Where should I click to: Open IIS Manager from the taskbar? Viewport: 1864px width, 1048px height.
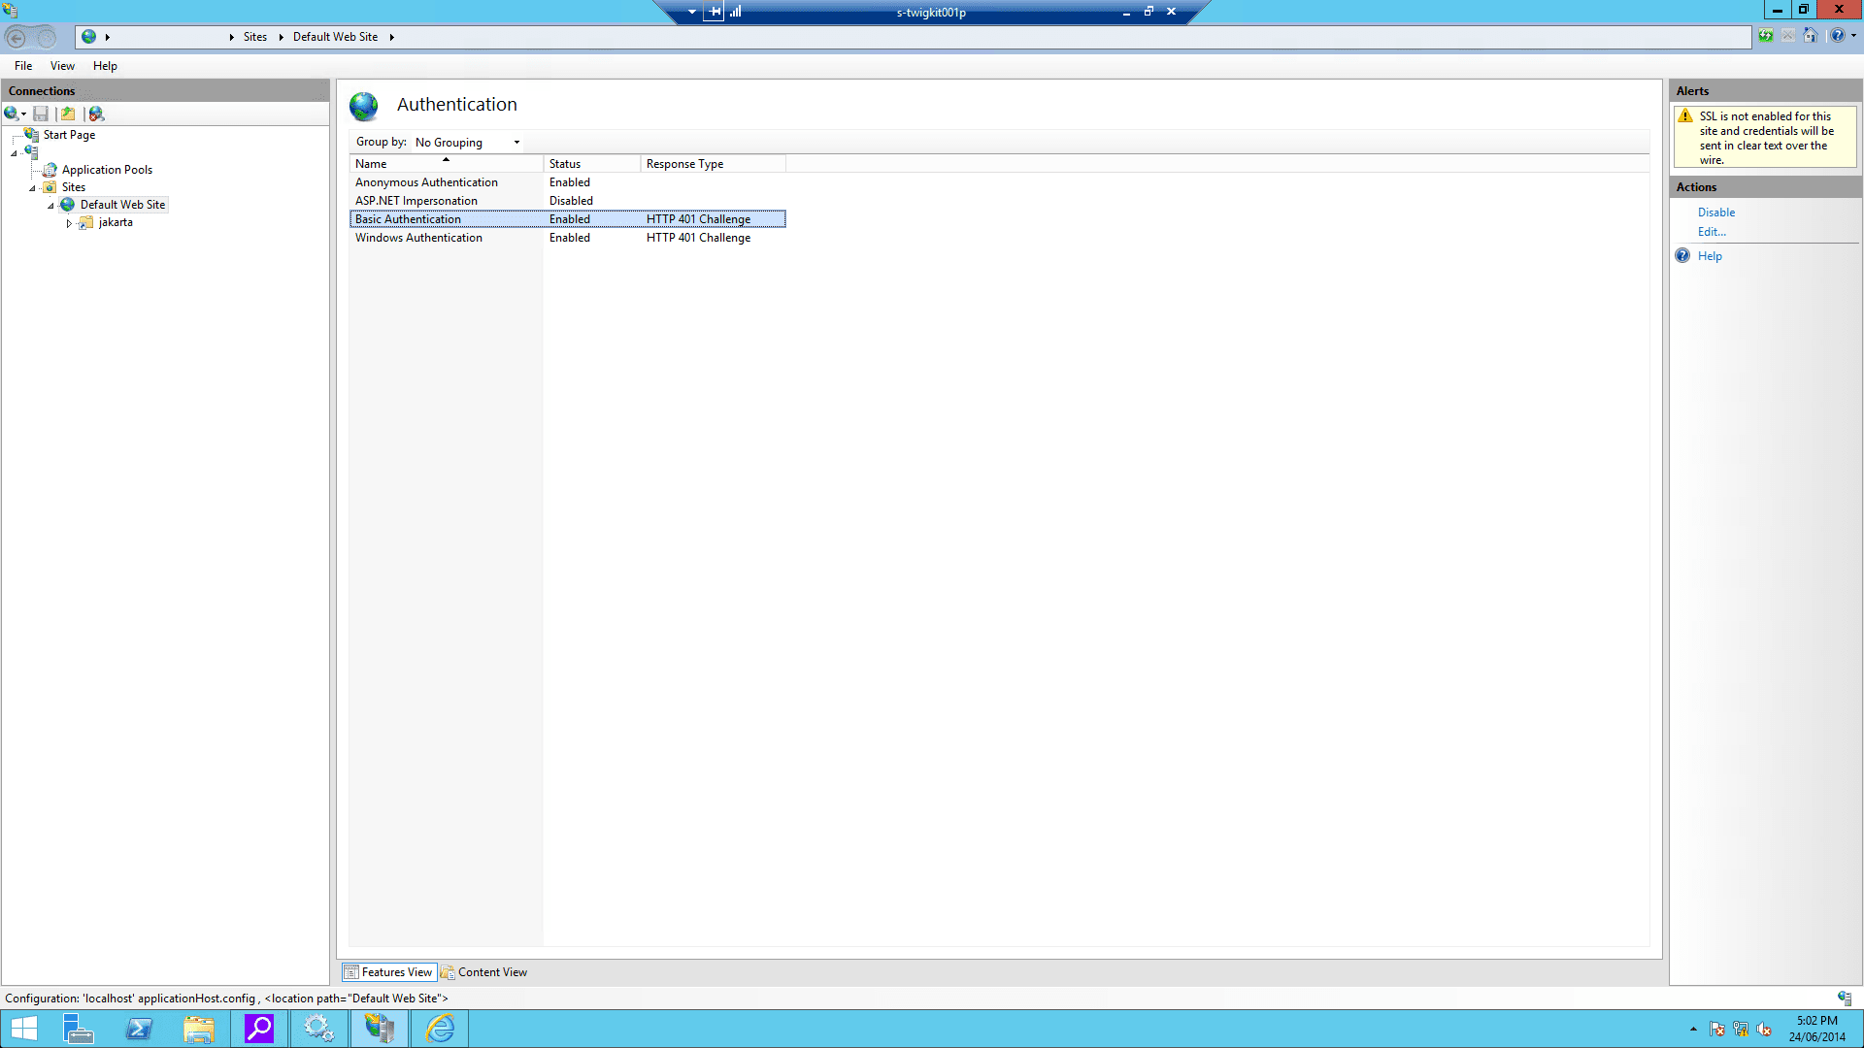point(379,1028)
